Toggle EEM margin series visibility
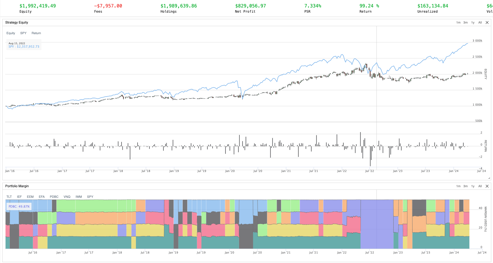Screen dimensions: 493x263 30,197
